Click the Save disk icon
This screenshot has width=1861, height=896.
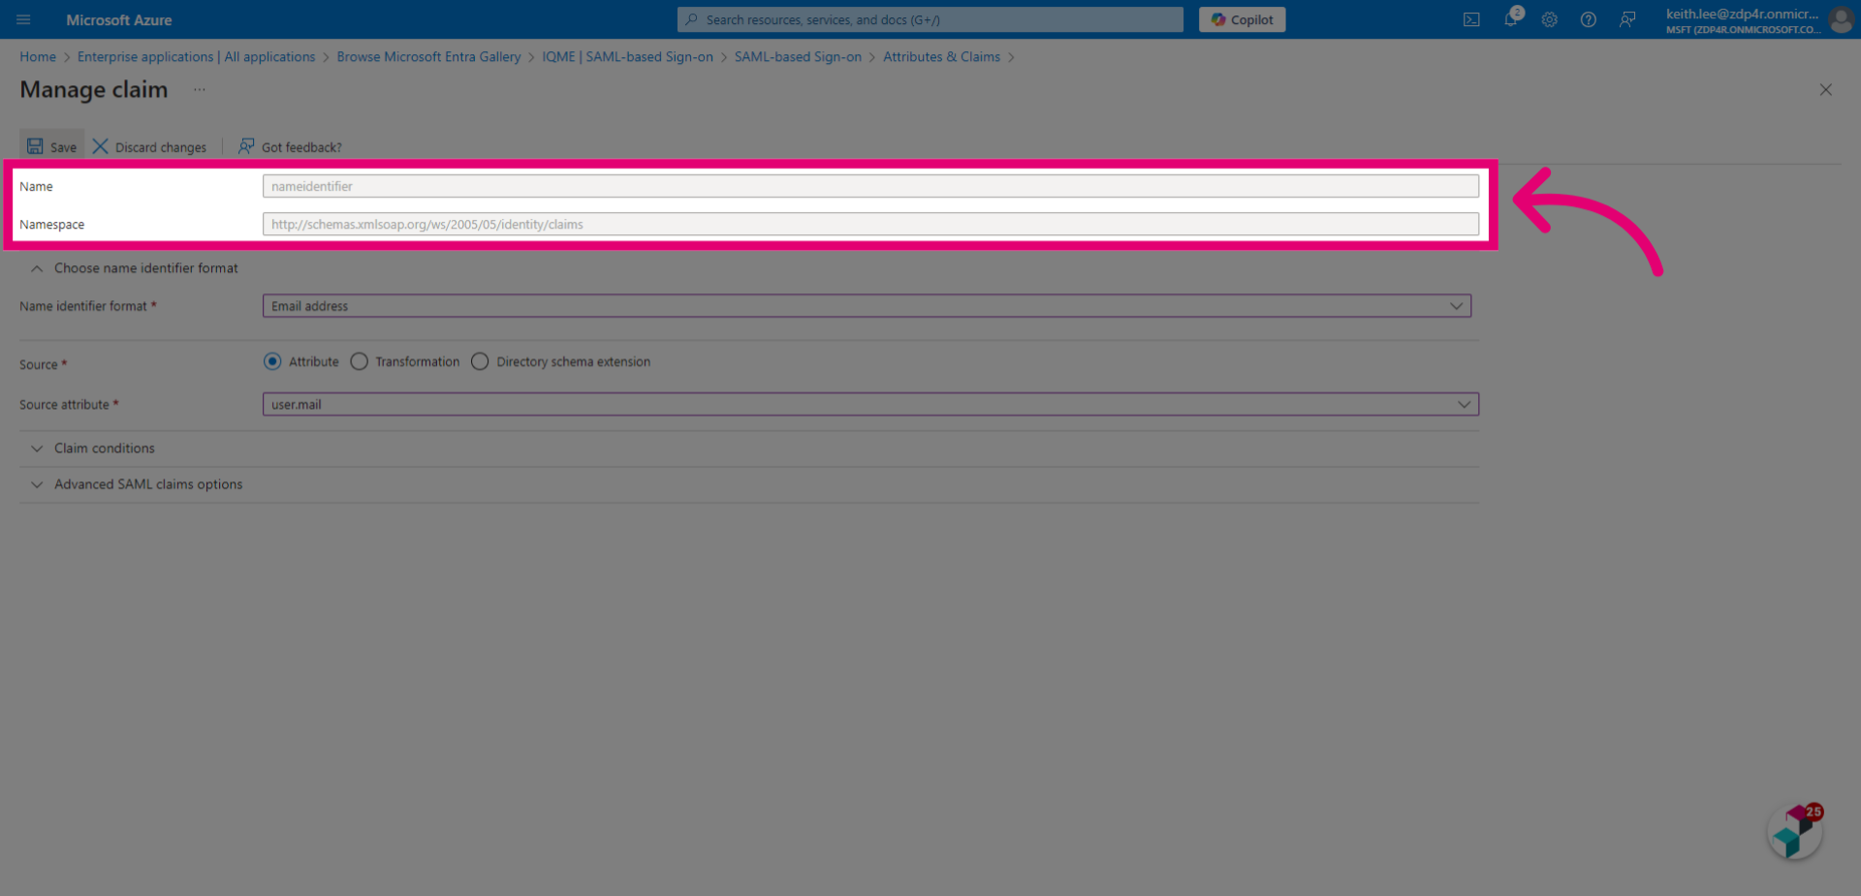click(x=35, y=146)
